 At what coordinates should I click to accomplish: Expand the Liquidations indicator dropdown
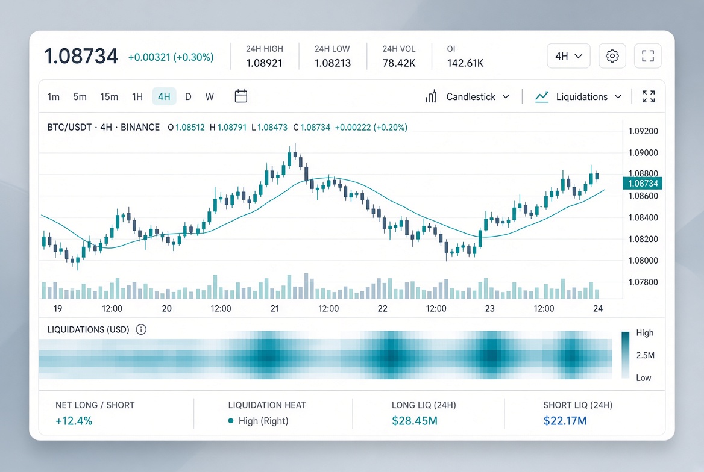pyautogui.click(x=589, y=96)
